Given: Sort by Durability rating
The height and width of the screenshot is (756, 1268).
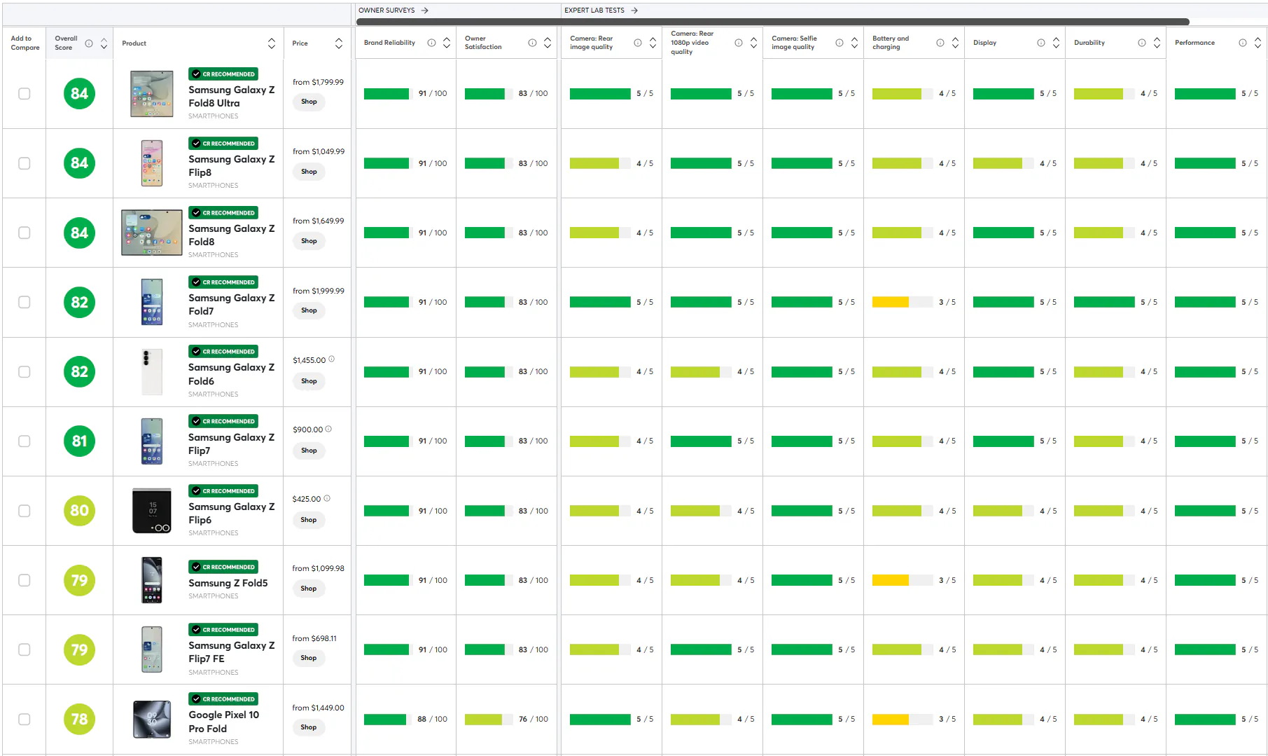Looking at the screenshot, I should point(1157,43).
